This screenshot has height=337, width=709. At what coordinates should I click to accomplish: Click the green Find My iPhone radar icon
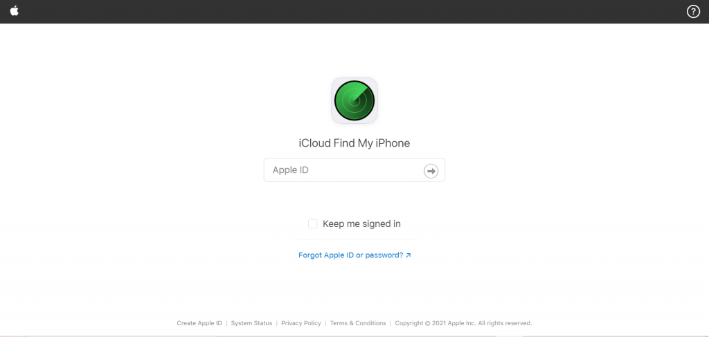click(x=354, y=101)
